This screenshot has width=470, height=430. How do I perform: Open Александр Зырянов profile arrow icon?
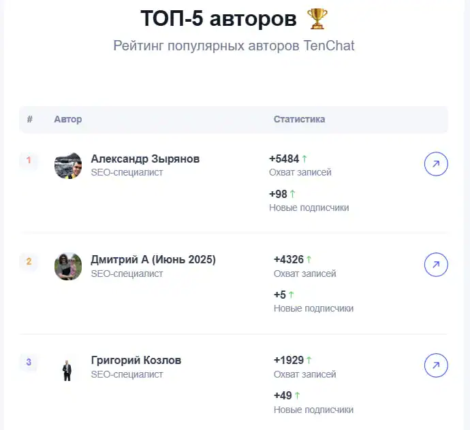tap(436, 164)
